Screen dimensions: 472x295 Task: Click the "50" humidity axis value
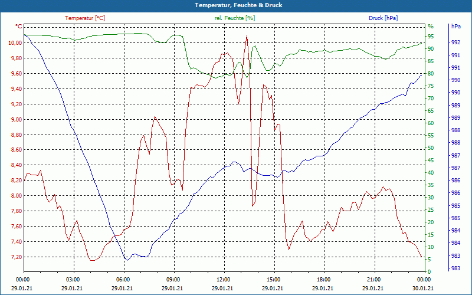431,148
